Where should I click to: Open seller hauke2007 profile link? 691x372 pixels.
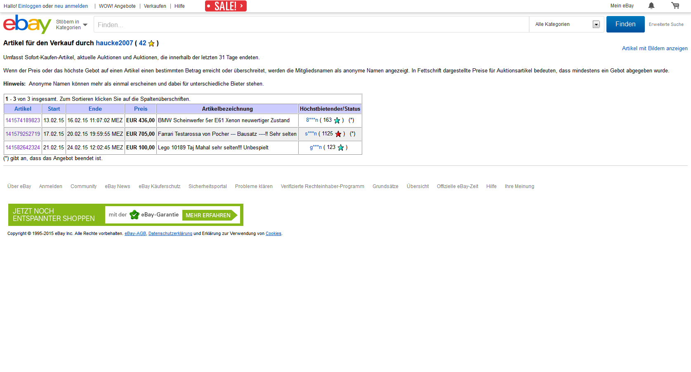pyautogui.click(x=114, y=43)
